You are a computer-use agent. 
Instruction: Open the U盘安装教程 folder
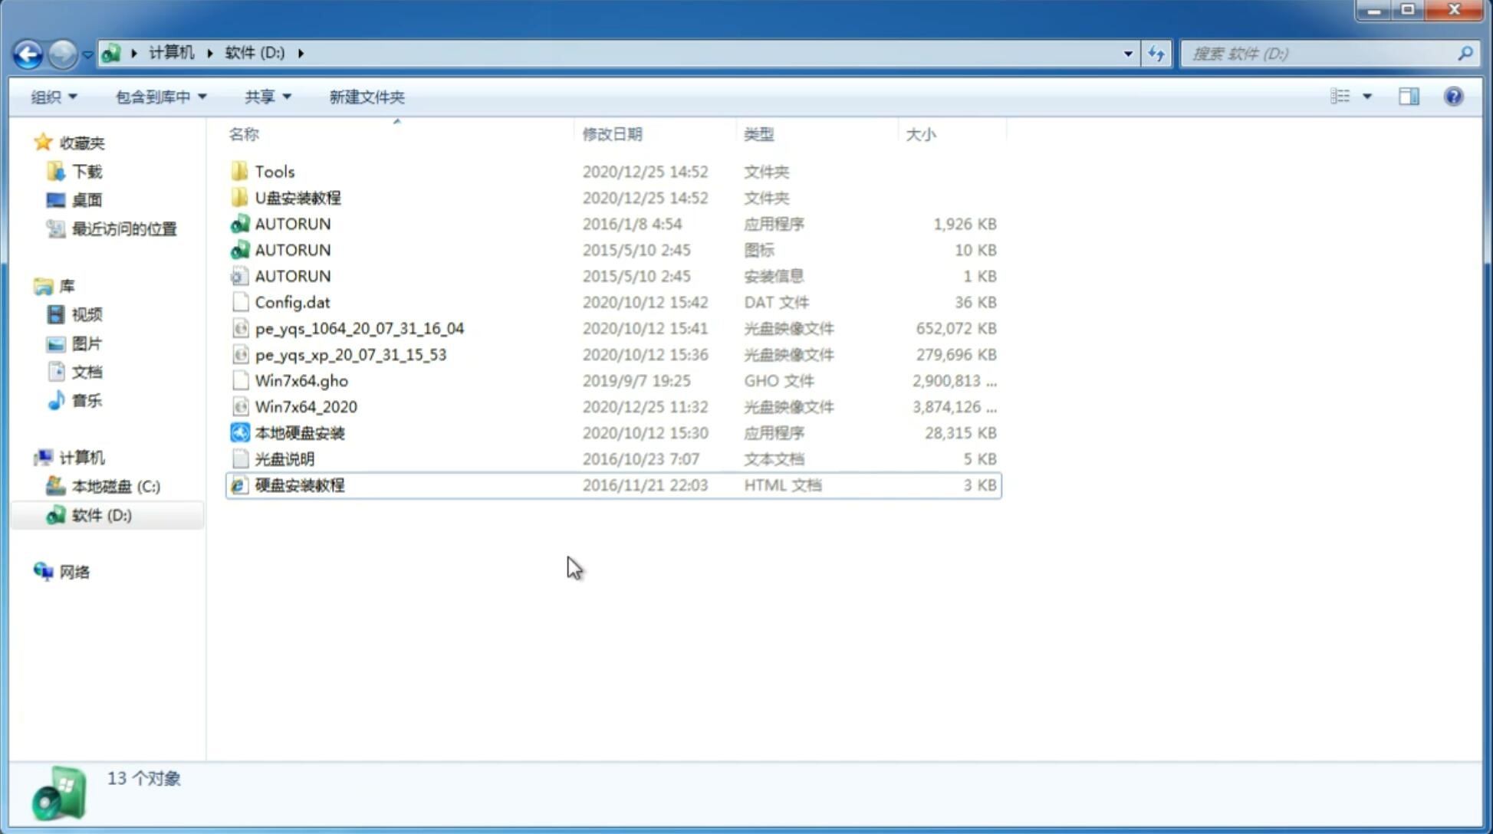(298, 197)
